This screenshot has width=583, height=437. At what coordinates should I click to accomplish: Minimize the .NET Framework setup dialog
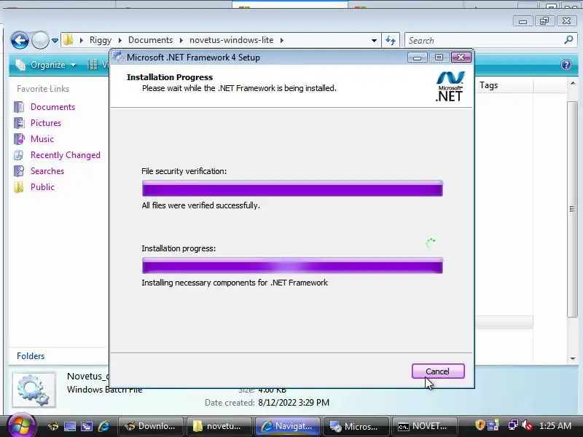[x=417, y=58]
